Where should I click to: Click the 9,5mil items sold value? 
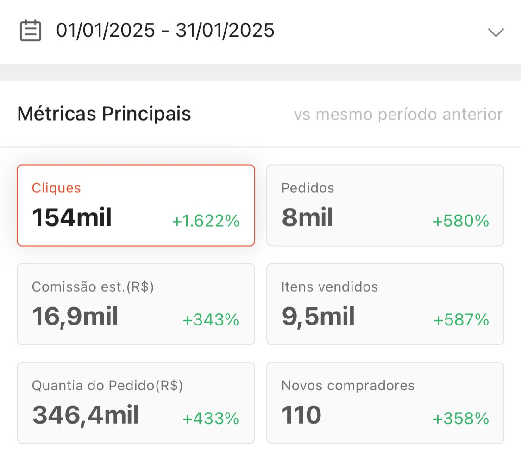(318, 317)
